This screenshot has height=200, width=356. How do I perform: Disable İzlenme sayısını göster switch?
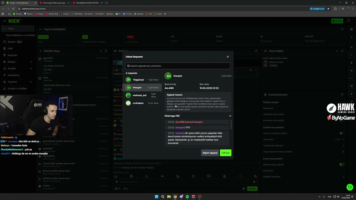[x=342, y=164]
